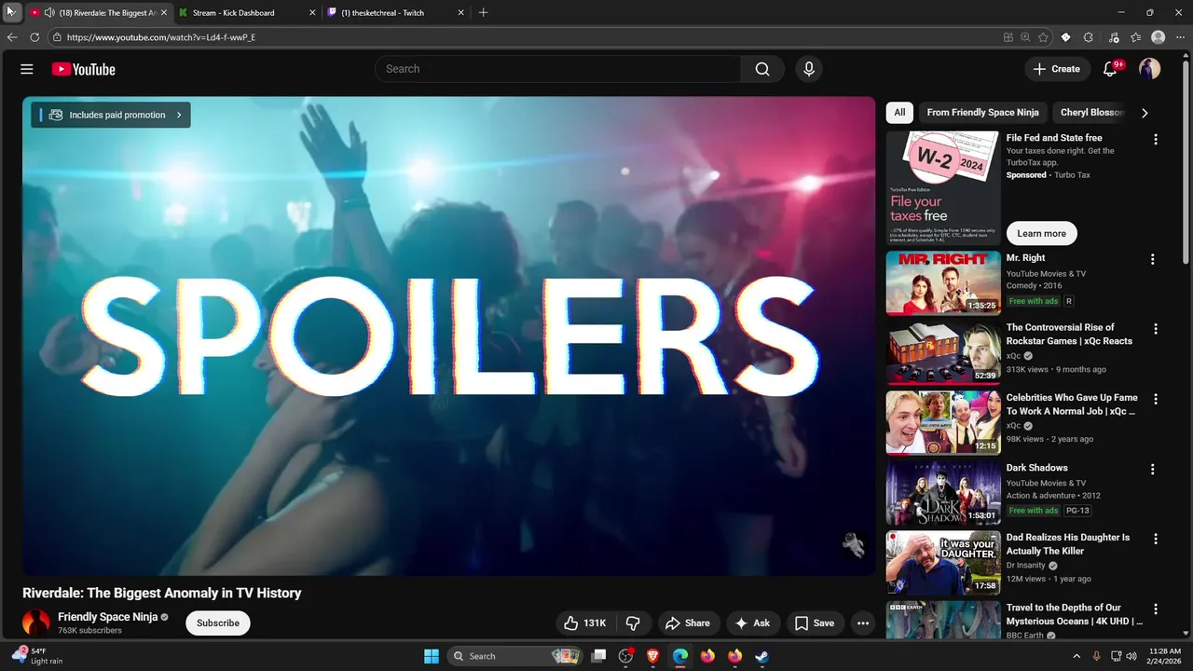Open Windows taskbar search box

514,656
